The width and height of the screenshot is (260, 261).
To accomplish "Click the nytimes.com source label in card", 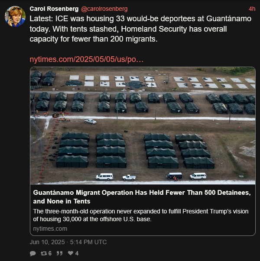I will tap(50, 229).
